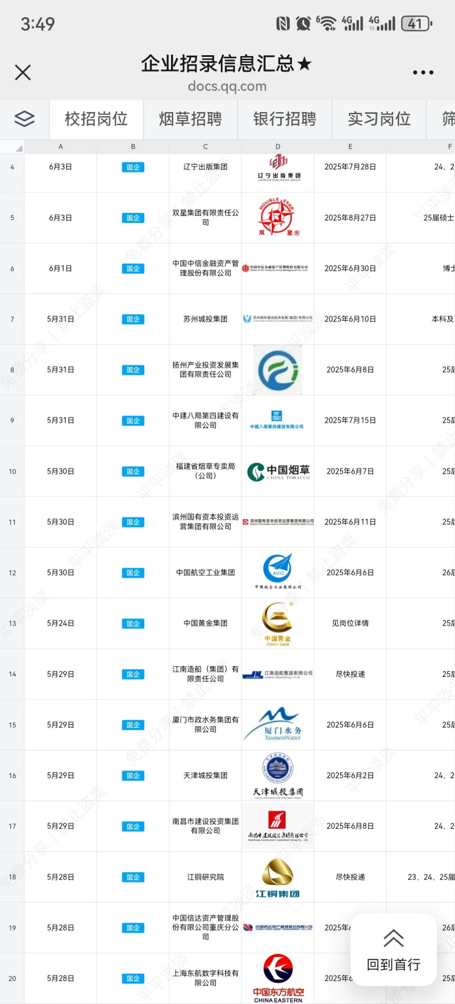Tap the Double Star red logo

tap(278, 217)
